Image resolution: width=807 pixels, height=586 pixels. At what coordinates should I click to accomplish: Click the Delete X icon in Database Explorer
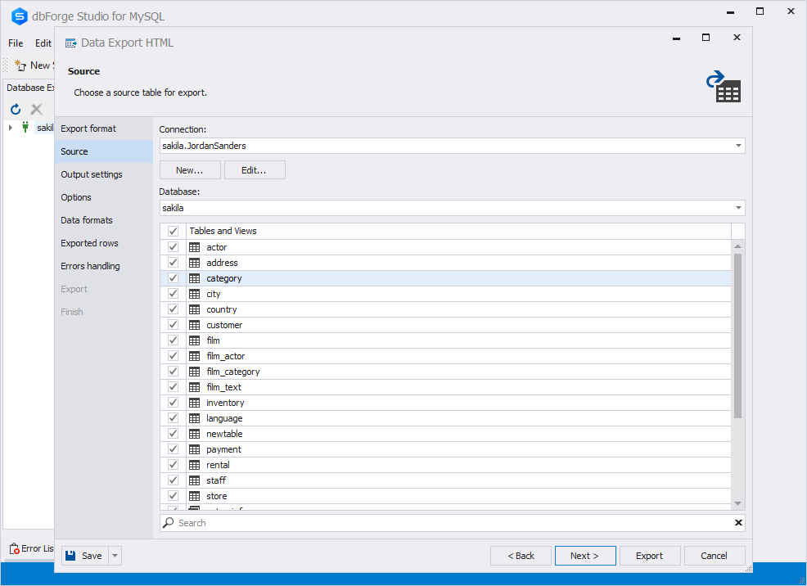[36, 109]
